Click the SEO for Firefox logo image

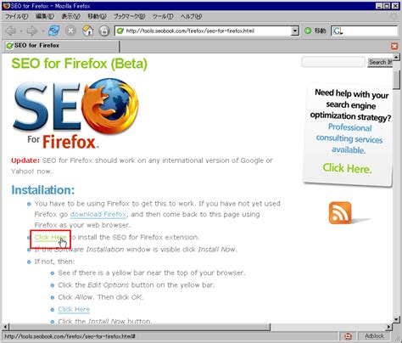(75, 114)
